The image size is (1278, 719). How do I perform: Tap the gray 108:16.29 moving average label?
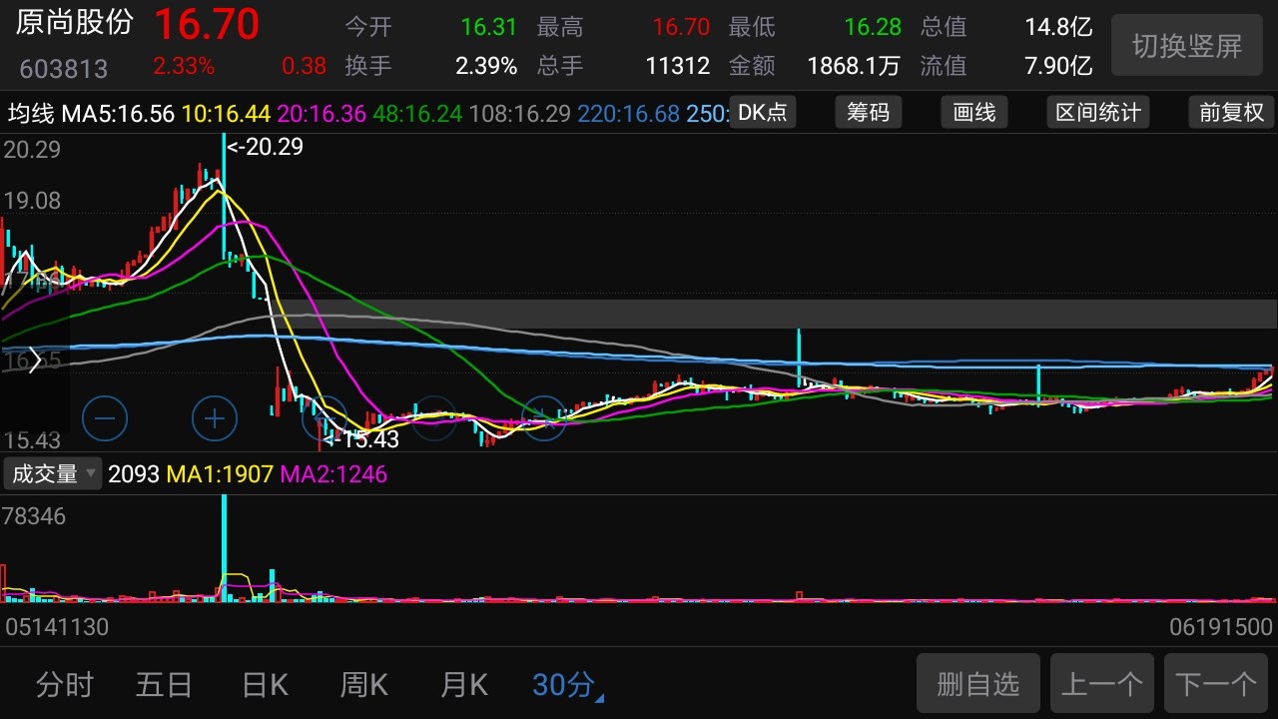coord(520,113)
